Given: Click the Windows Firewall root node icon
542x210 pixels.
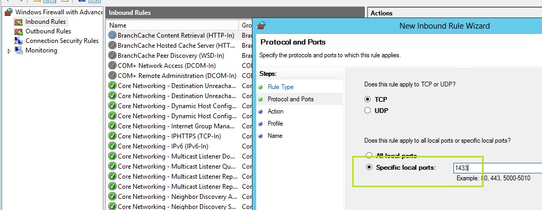Looking at the screenshot, I should (x=8, y=12).
